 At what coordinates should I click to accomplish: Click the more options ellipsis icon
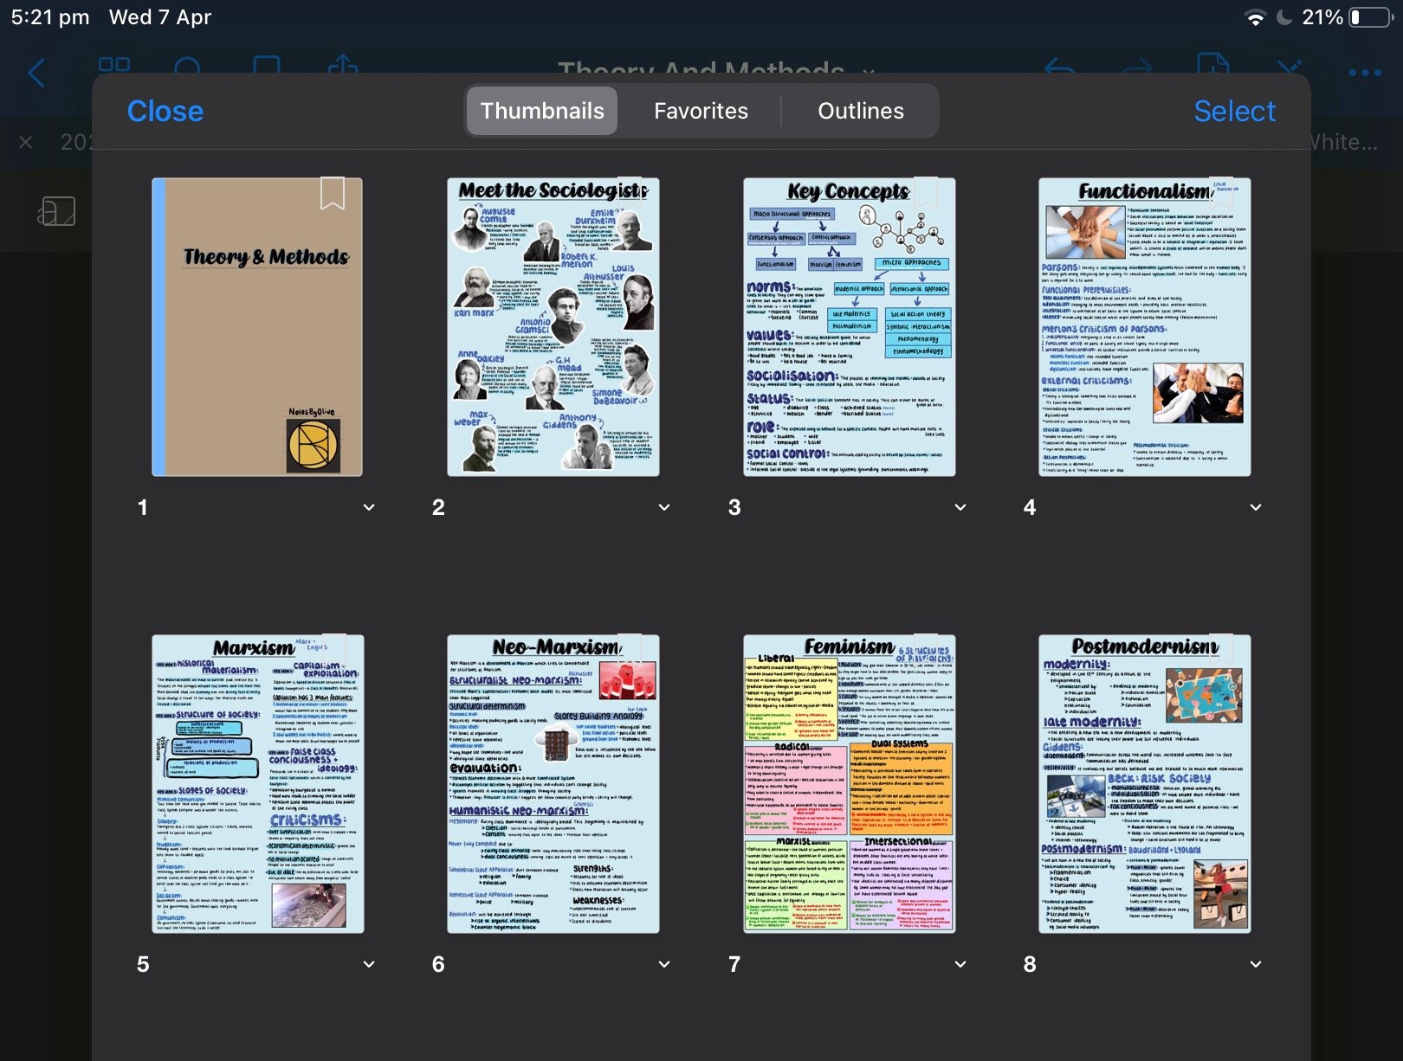click(1365, 73)
